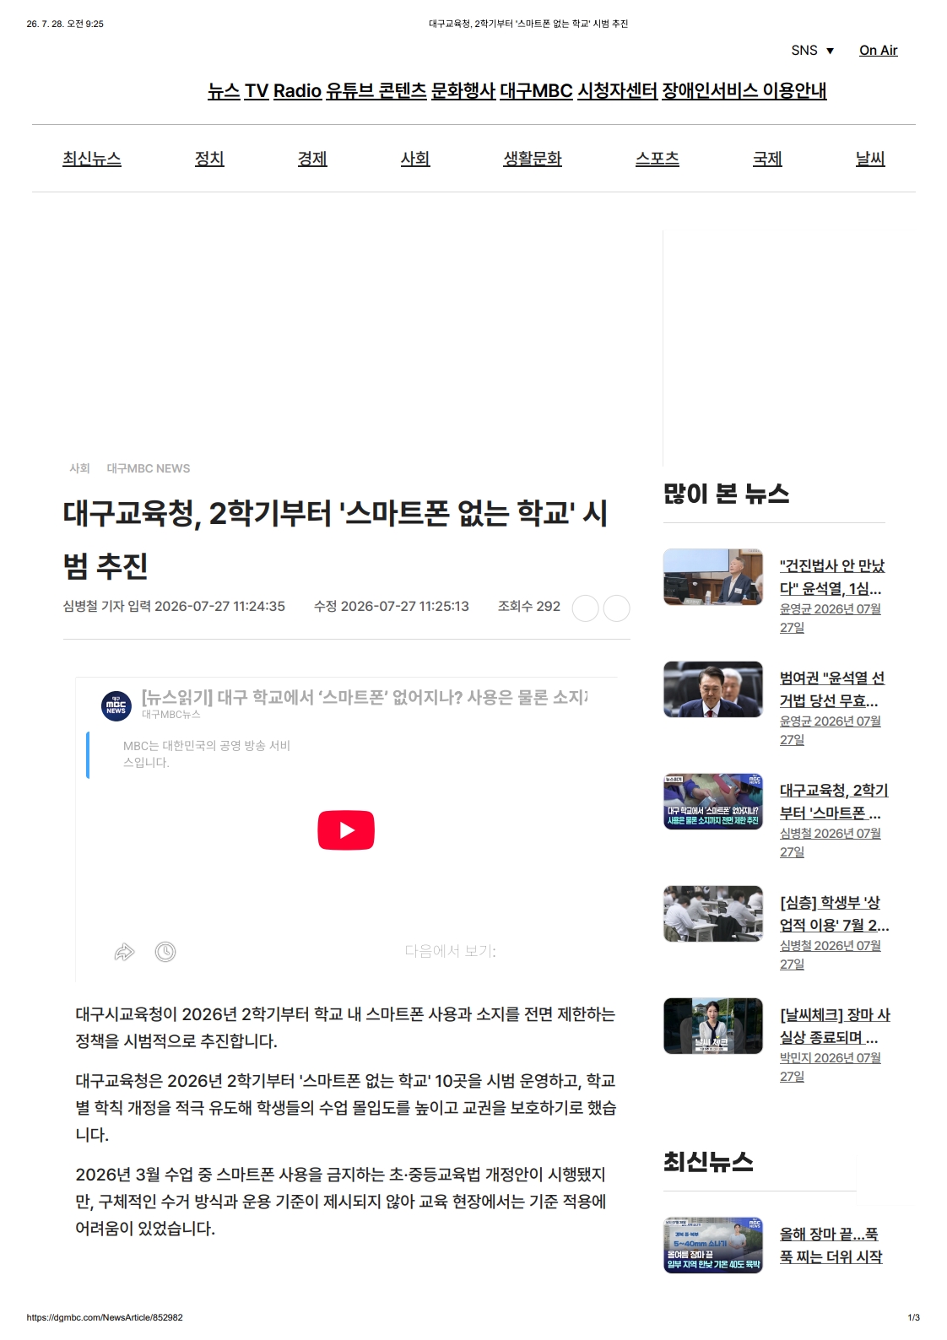Switch to 날씨 category tab
Viewport: 947px width, 1340px height.
tap(870, 159)
